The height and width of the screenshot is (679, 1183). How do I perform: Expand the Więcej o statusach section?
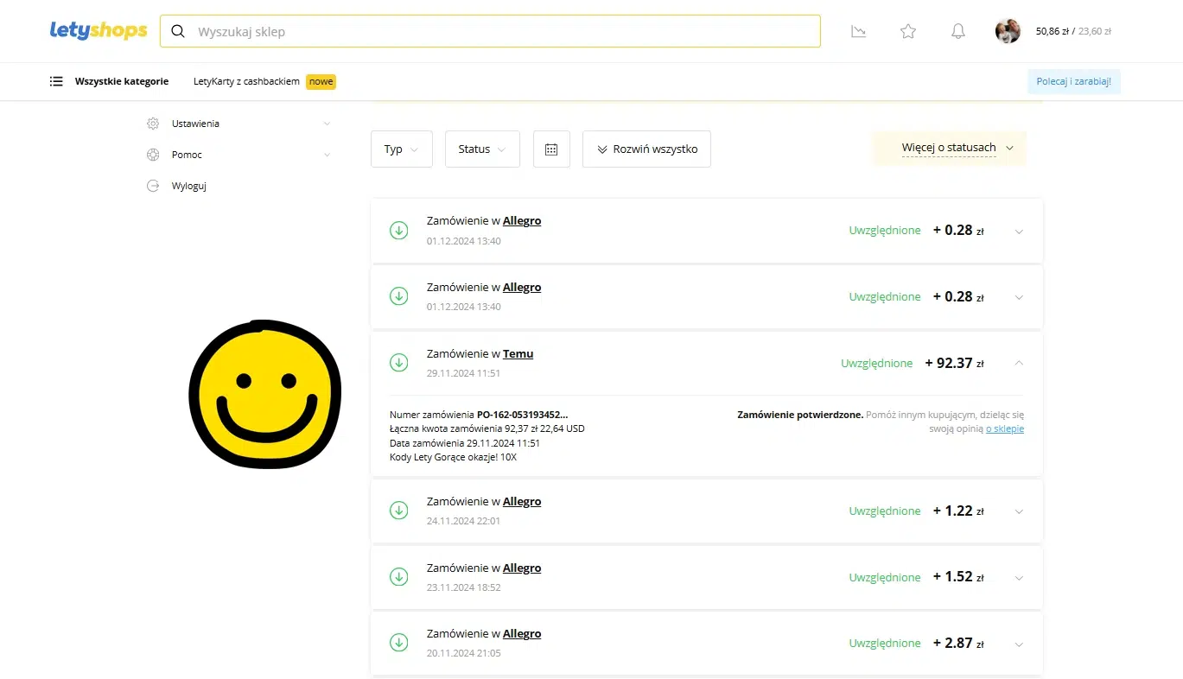pos(957,148)
